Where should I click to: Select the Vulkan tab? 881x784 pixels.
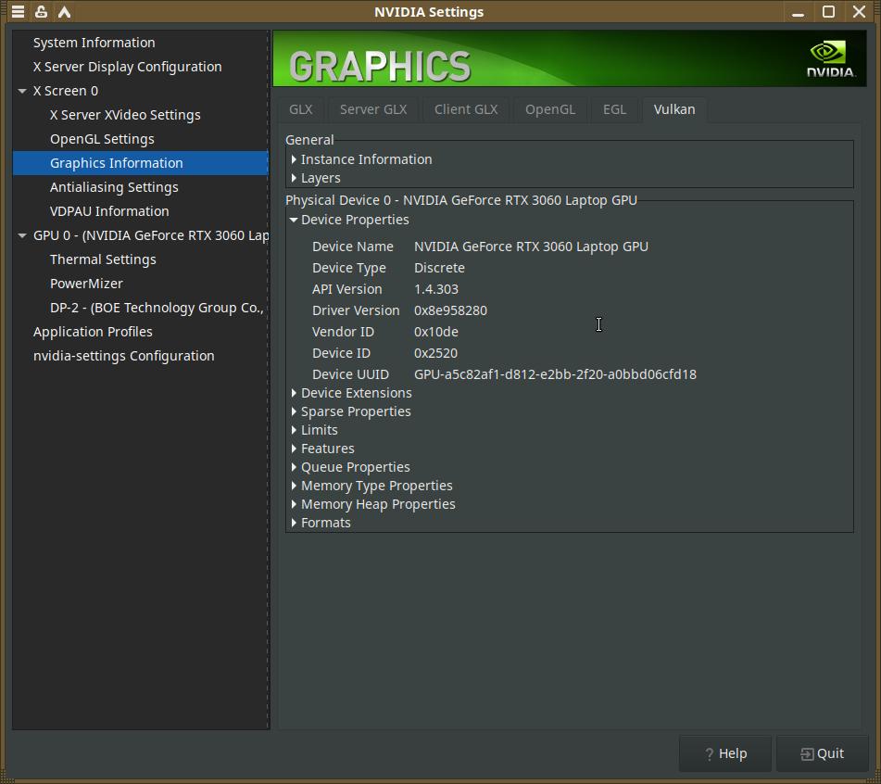pos(674,109)
